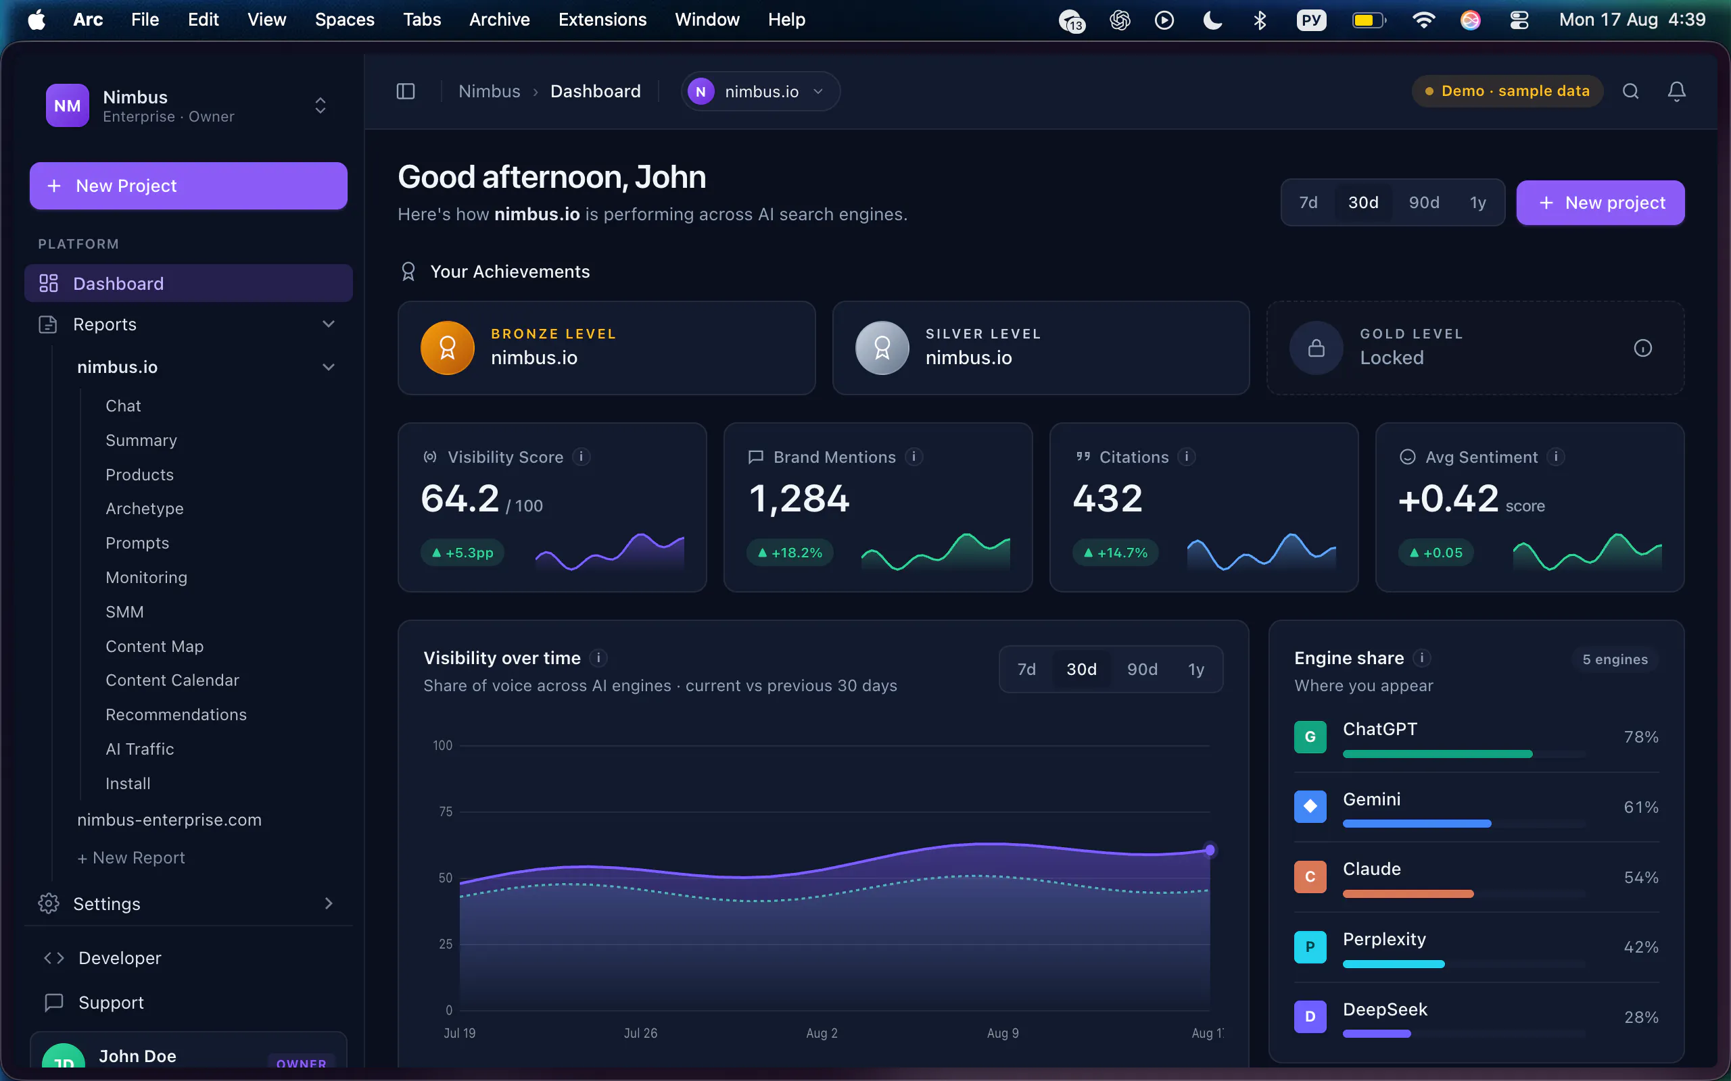The height and width of the screenshot is (1081, 1731).
Task: Toggle the sidebar panel icon
Action: click(x=406, y=91)
